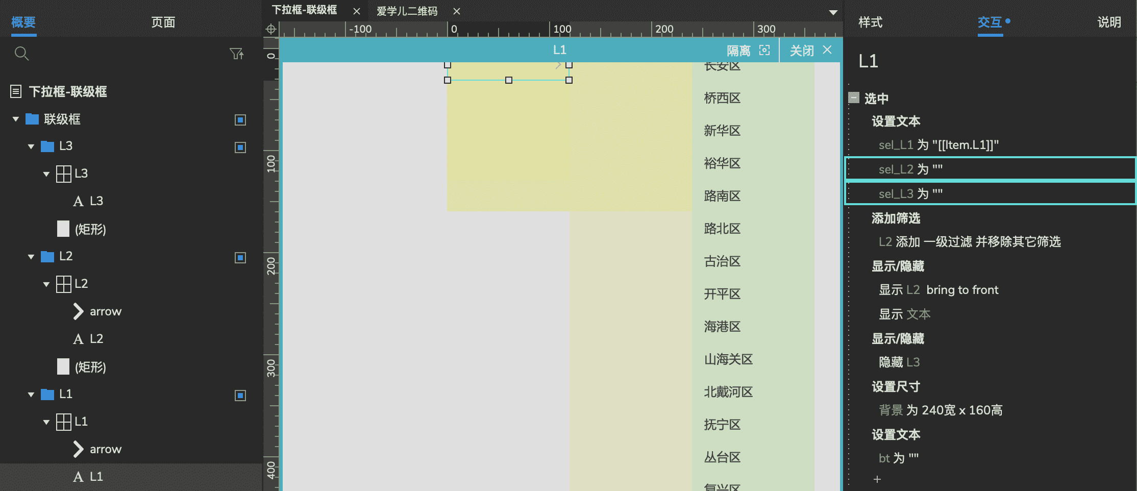Screen dimensions: 1137x491
Task: Select the sel_L2 为 "" action
Action: pyautogui.click(x=991, y=169)
